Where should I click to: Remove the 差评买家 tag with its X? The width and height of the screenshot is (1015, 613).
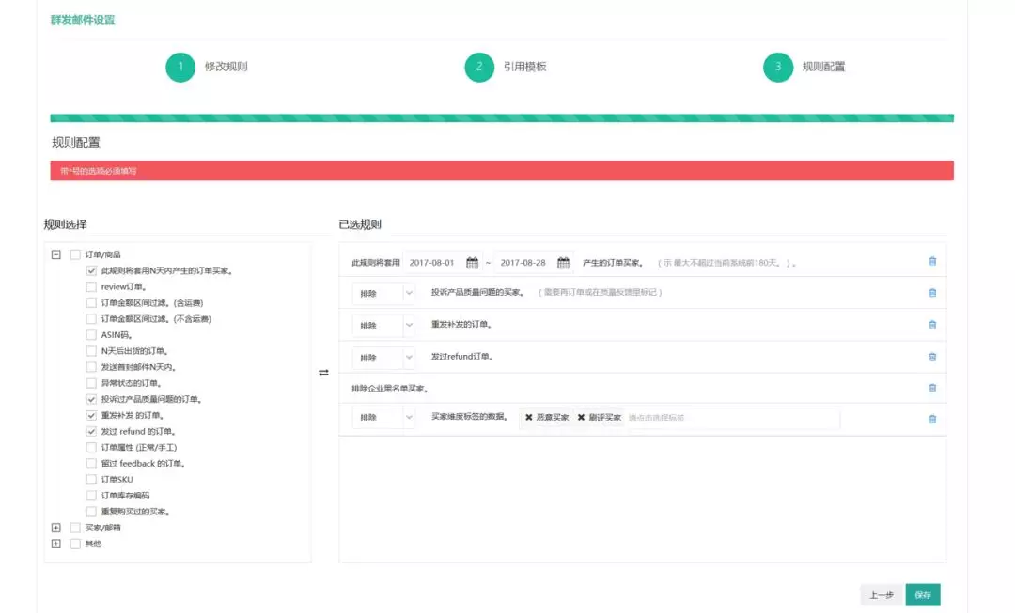click(581, 417)
